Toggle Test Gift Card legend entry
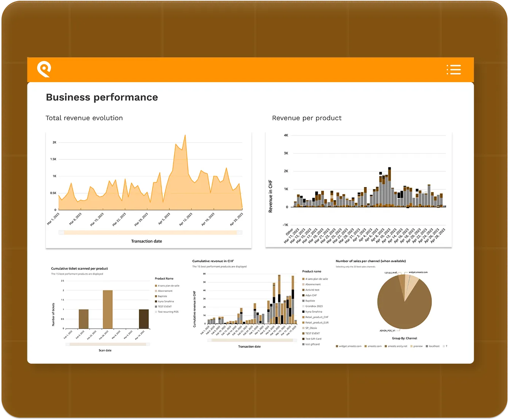This screenshot has height=420, width=509. coord(312,339)
